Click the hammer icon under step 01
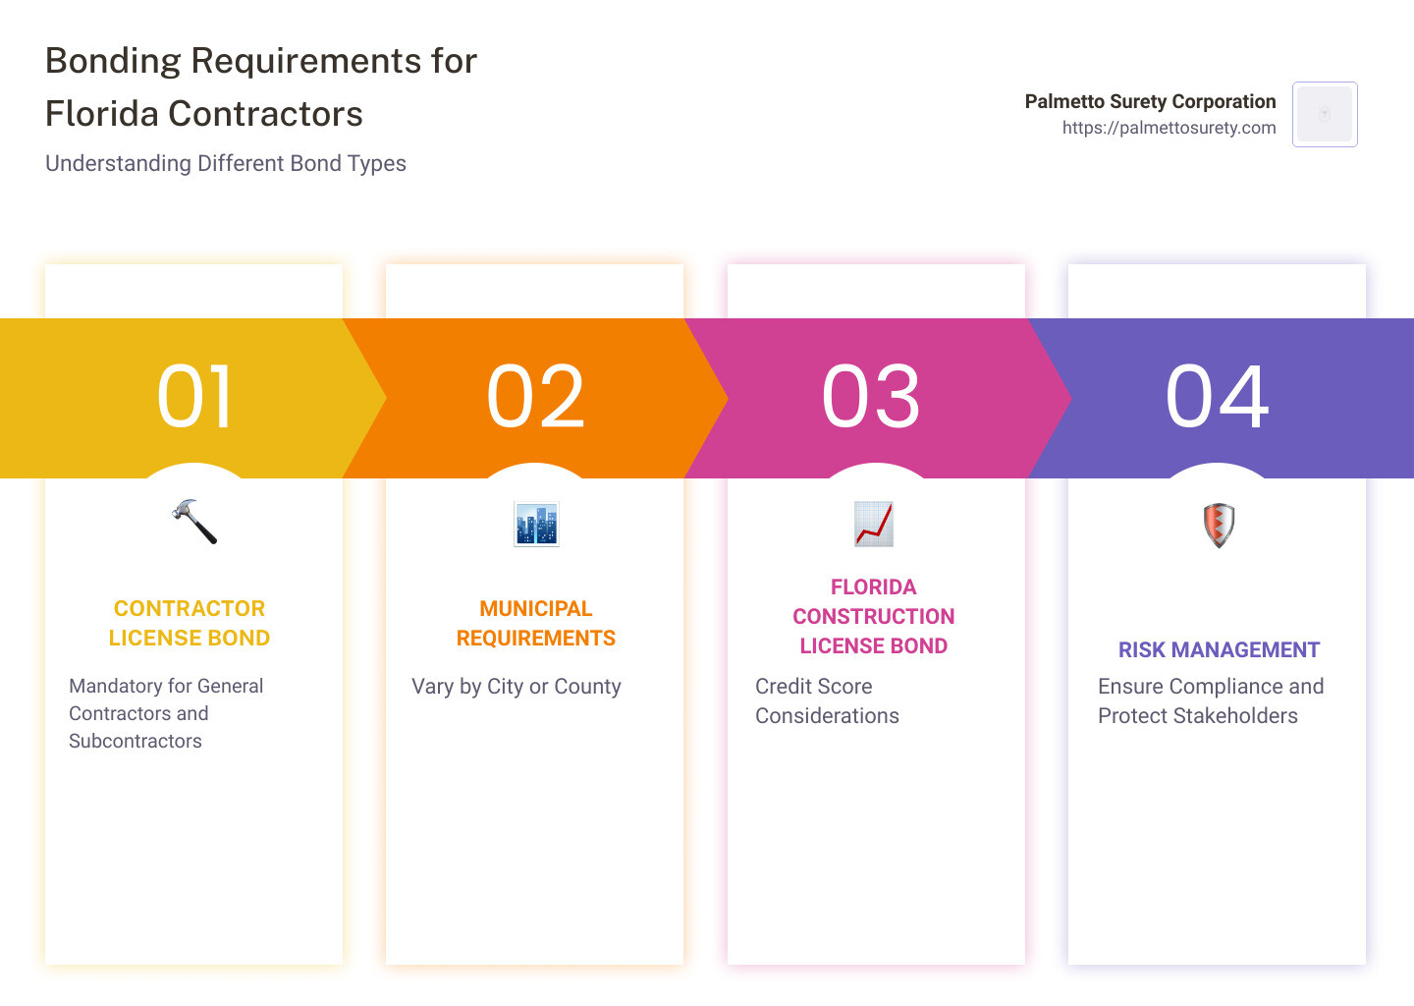Image resolution: width=1414 pixels, height=1006 pixels. [x=194, y=522]
